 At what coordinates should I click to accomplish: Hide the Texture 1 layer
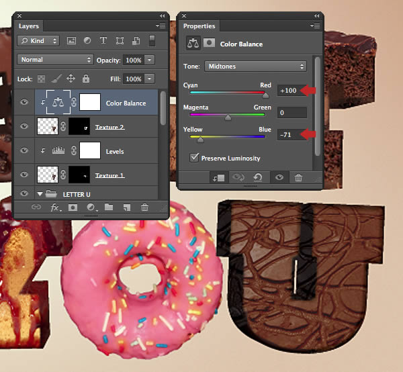point(24,175)
